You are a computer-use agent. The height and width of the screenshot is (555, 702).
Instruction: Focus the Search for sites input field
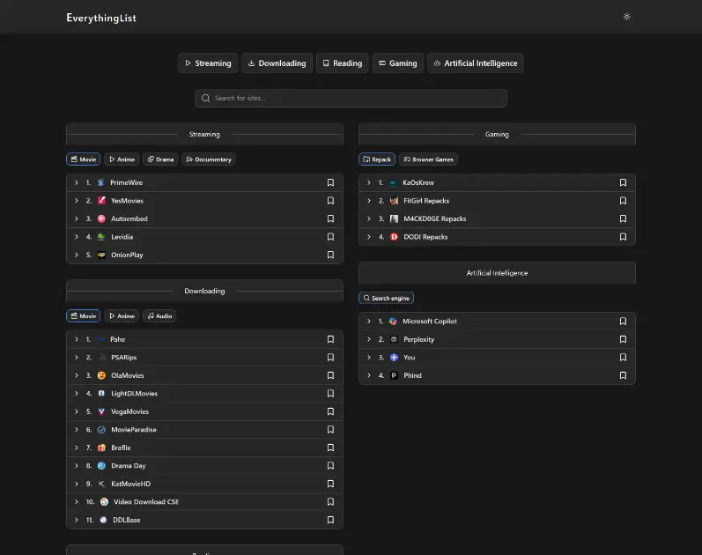point(351,98)
